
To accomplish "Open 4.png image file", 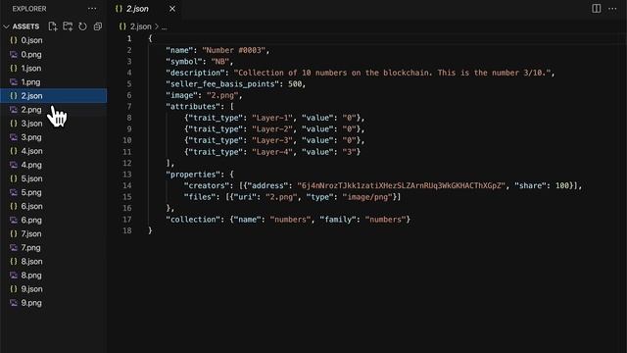I will [x=54, y=165].
